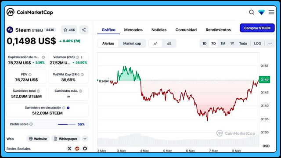
Task: Toggle the LOG scale option
Action: pyautogui.click(x=258, y=43)
